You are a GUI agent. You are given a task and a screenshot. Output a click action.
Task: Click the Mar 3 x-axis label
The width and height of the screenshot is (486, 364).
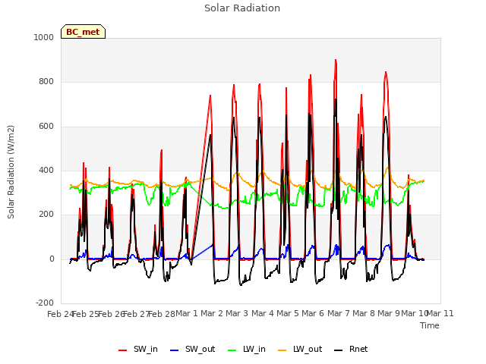(x=237, y=313)
